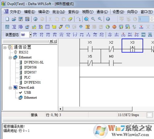Screen dimensions: 154x139
Task: Click the horizontal scrollbar left arrow
Action: (x=60, y=109)
